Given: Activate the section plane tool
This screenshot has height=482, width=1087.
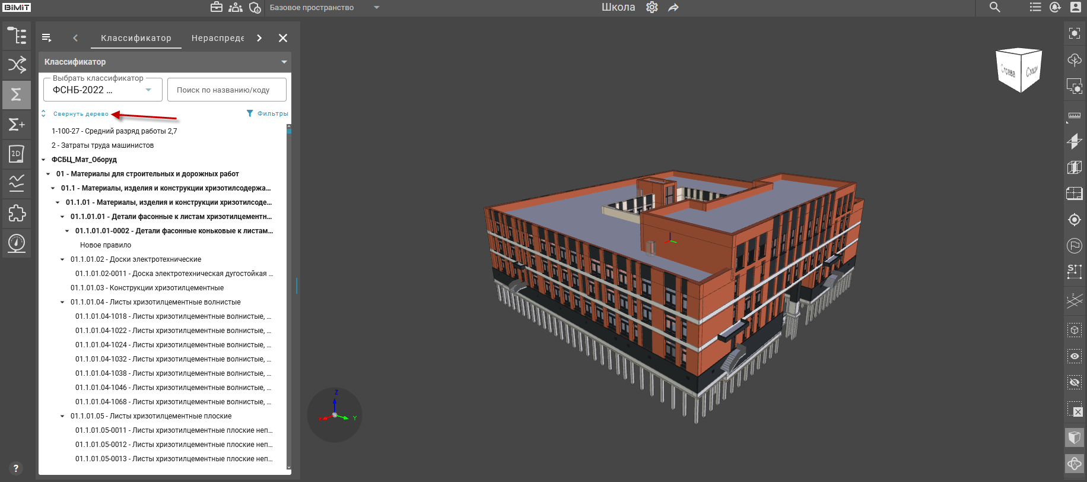Looking at the screenshot, I should (x=1075, y=141).
